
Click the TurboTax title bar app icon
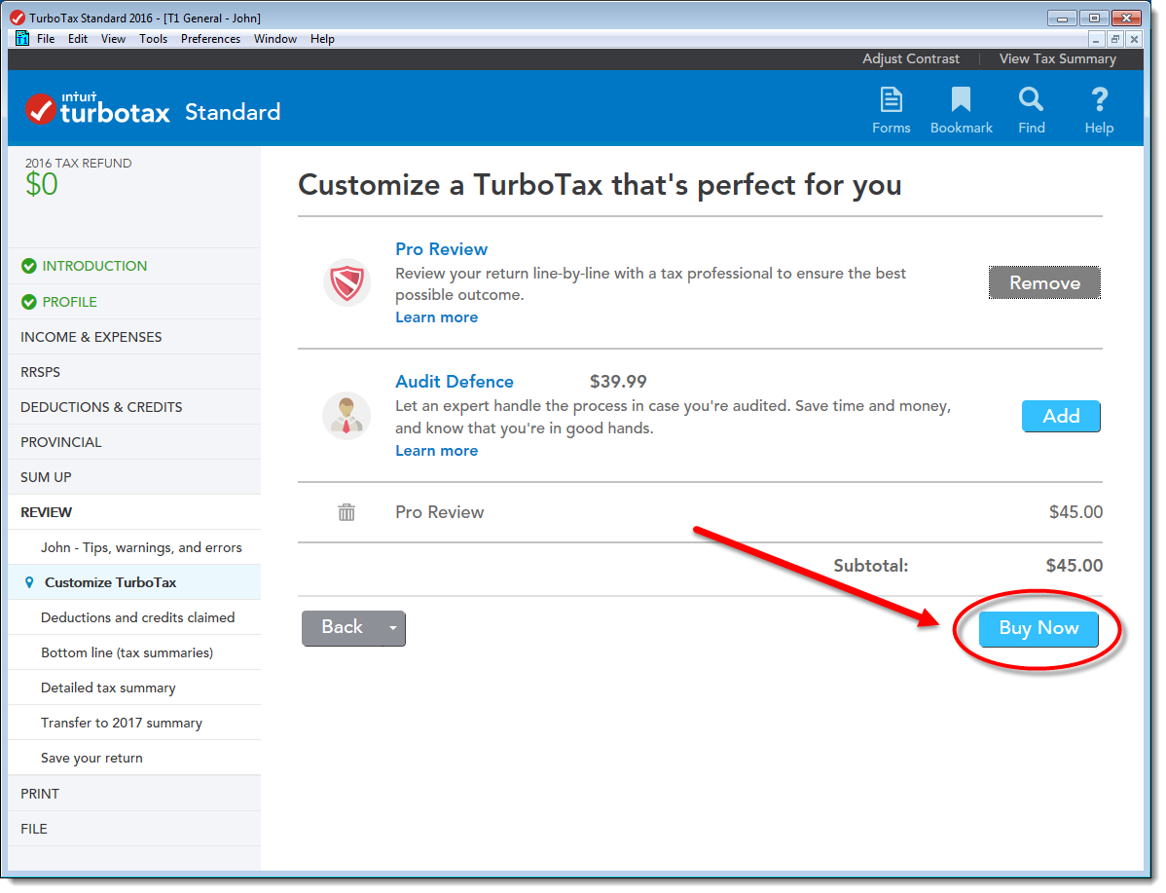coord(18,18)
